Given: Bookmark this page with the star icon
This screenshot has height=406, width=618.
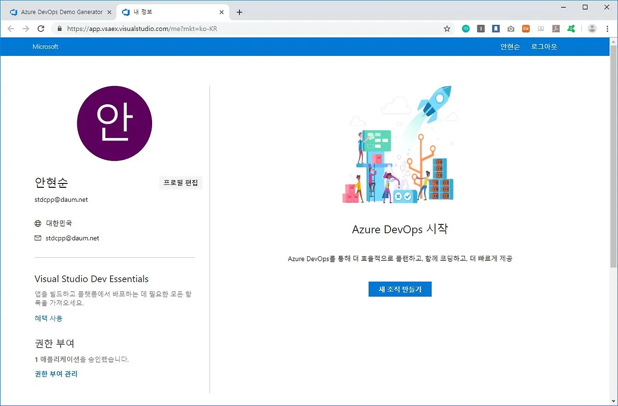Looking at the screenshot, I should click(447, 28).
